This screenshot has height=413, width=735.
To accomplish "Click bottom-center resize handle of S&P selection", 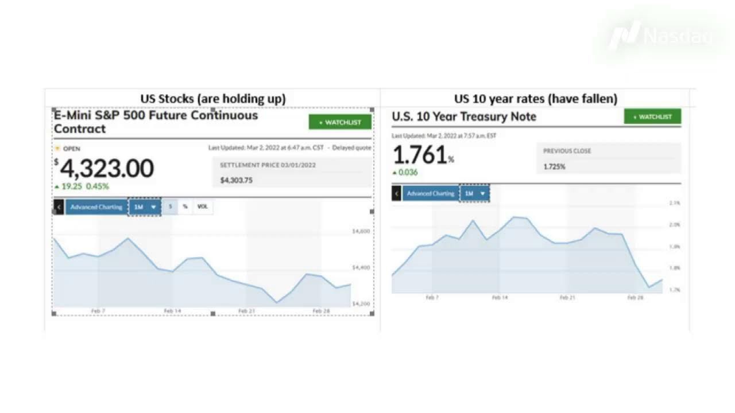I will tap(213, 314).
